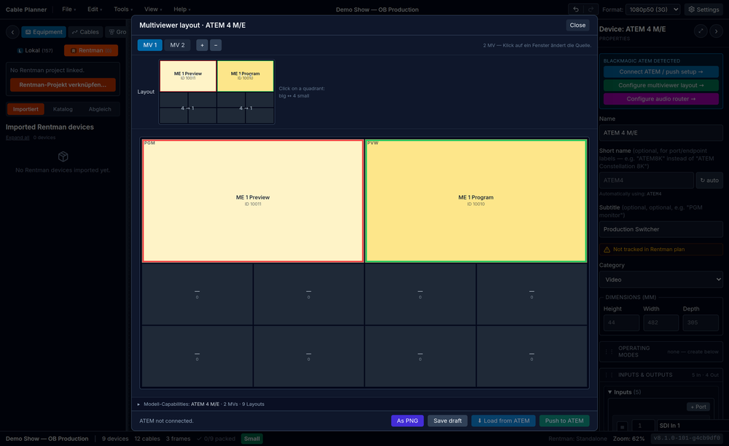The image size is (729, 446).
Task: Close the Multiviewer layout dialog
Action: coord(577,25)
